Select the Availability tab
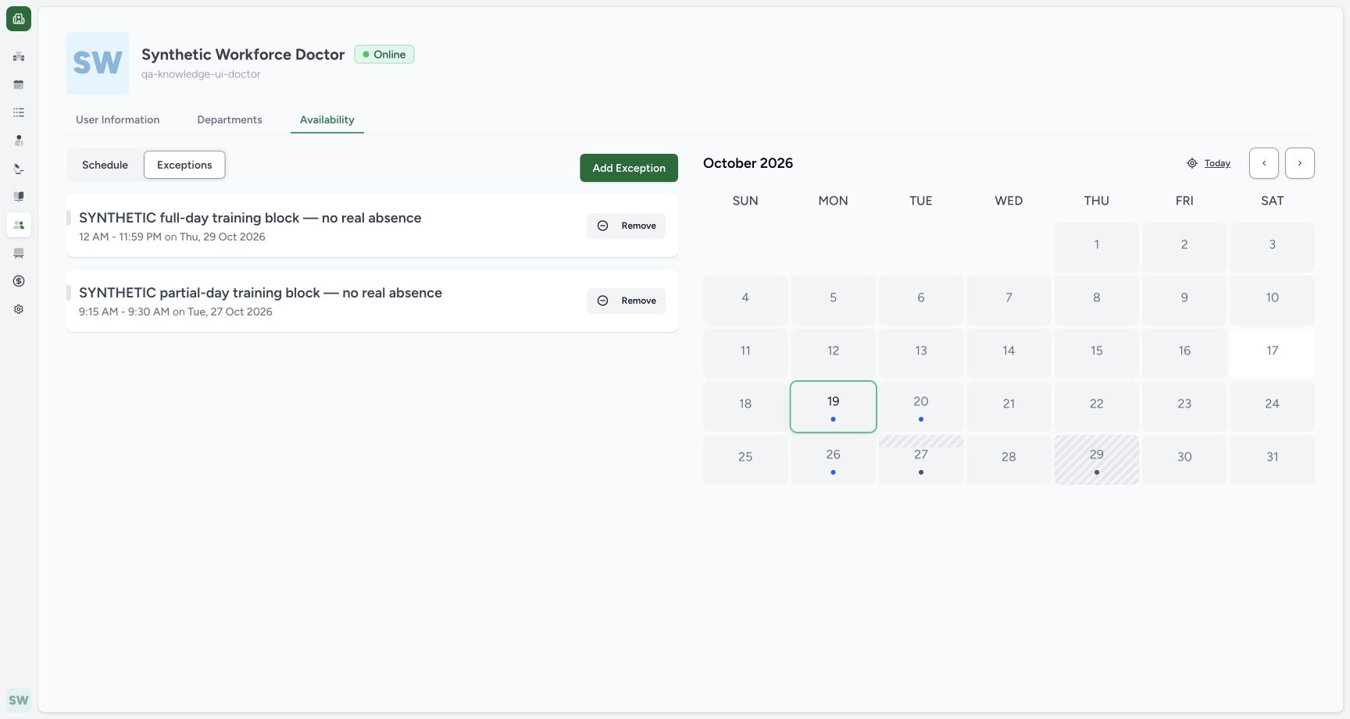Screen dimensions: 1350x719 327,119
